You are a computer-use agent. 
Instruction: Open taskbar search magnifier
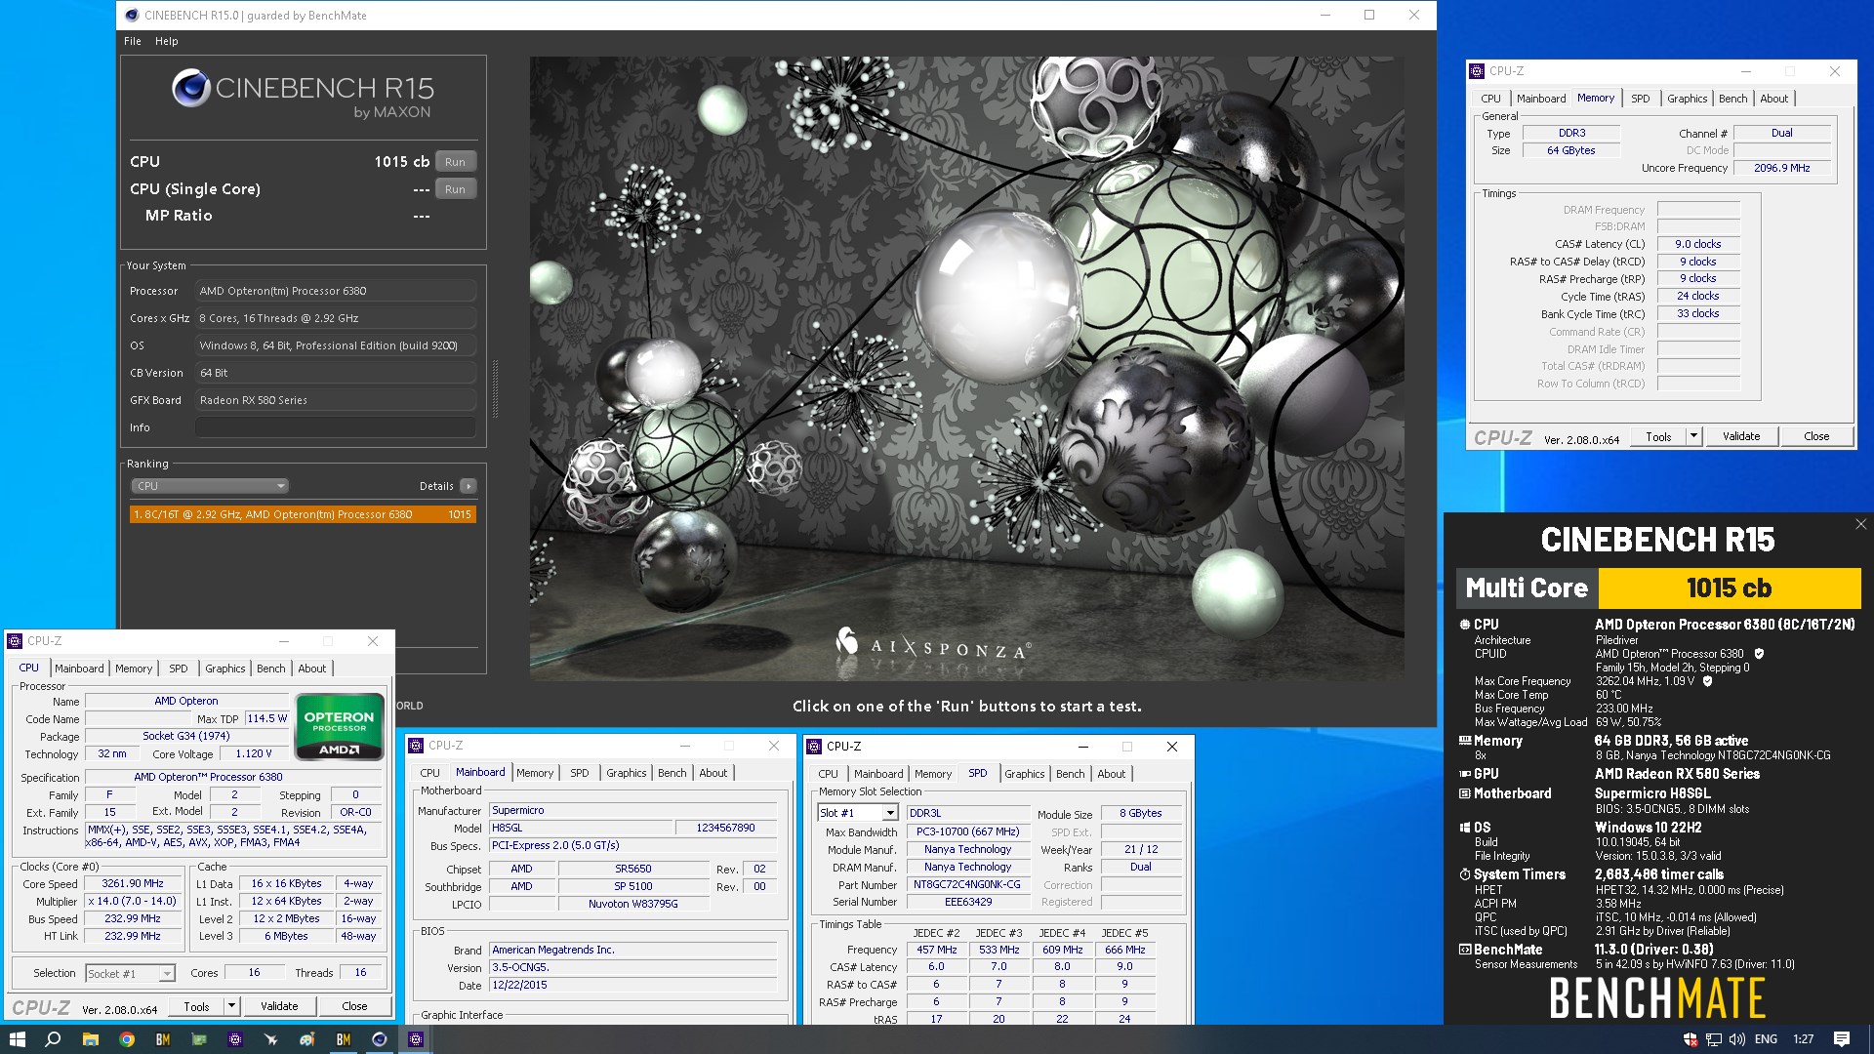tap(53, 1039)
